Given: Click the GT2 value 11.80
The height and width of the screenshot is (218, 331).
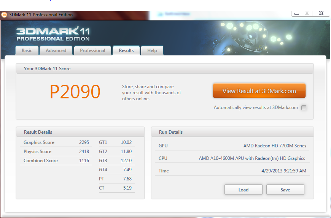Looking at the screenshot, I should 126,152.
